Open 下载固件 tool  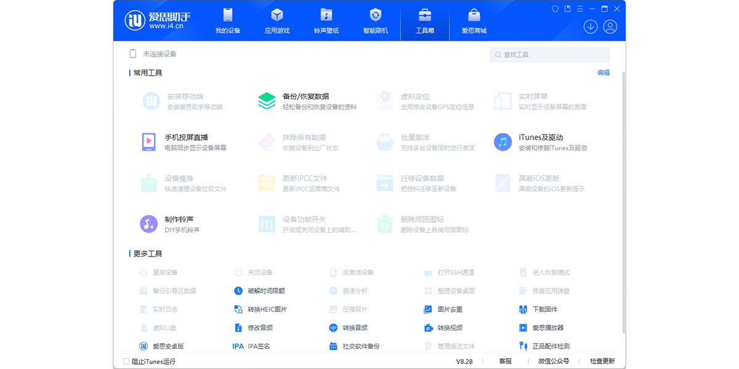click(x=538, y=309)
